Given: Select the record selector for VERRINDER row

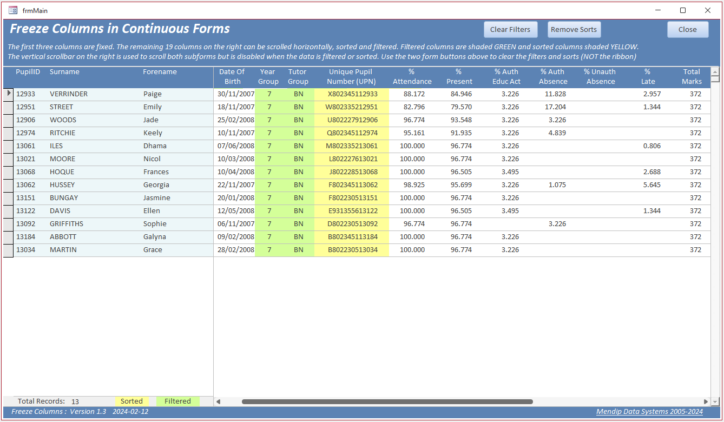Looking at the screenshot, I should [8, 94].
